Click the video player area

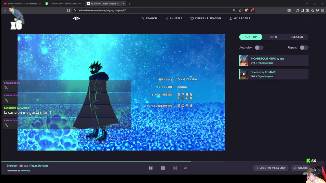click(x=121, y=92)
